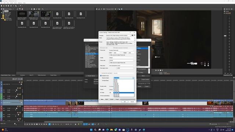The image size is (235, 132).
Task: Select the Normal Edit tool in the timeline toolbar
Action: click(50, 124)
